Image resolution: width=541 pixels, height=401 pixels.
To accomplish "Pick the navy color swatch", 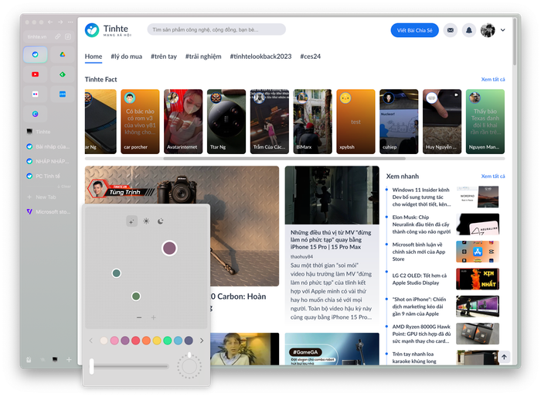I will [189, 341].
